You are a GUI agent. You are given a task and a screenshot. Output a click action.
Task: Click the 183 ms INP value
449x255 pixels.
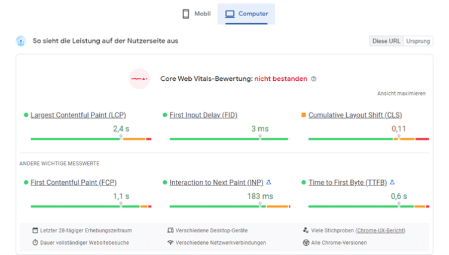(x=260, y=196)
